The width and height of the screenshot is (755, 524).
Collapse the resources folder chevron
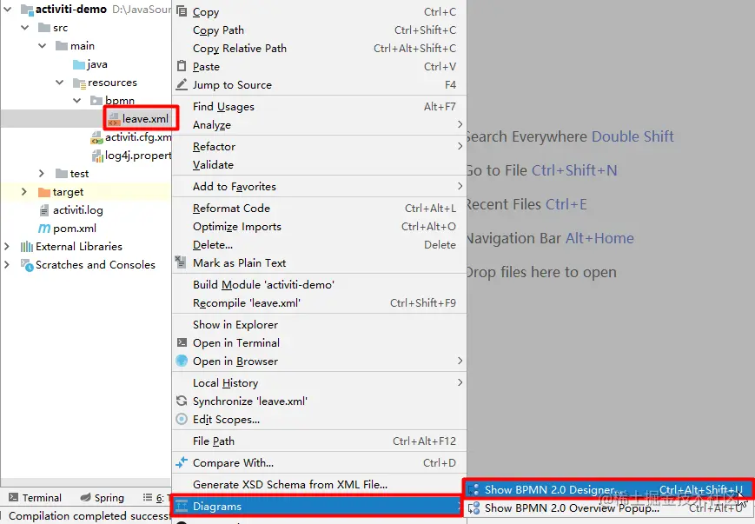click(x=60, y=83)
